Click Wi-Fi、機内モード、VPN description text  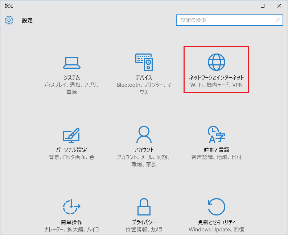[217, 85]
